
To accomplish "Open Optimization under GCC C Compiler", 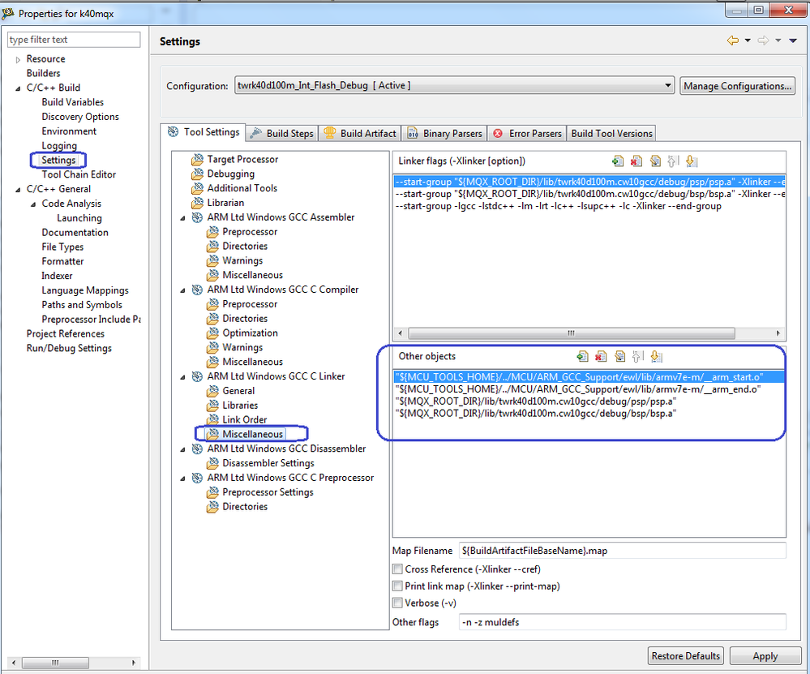I will click(x=250, y=333).
